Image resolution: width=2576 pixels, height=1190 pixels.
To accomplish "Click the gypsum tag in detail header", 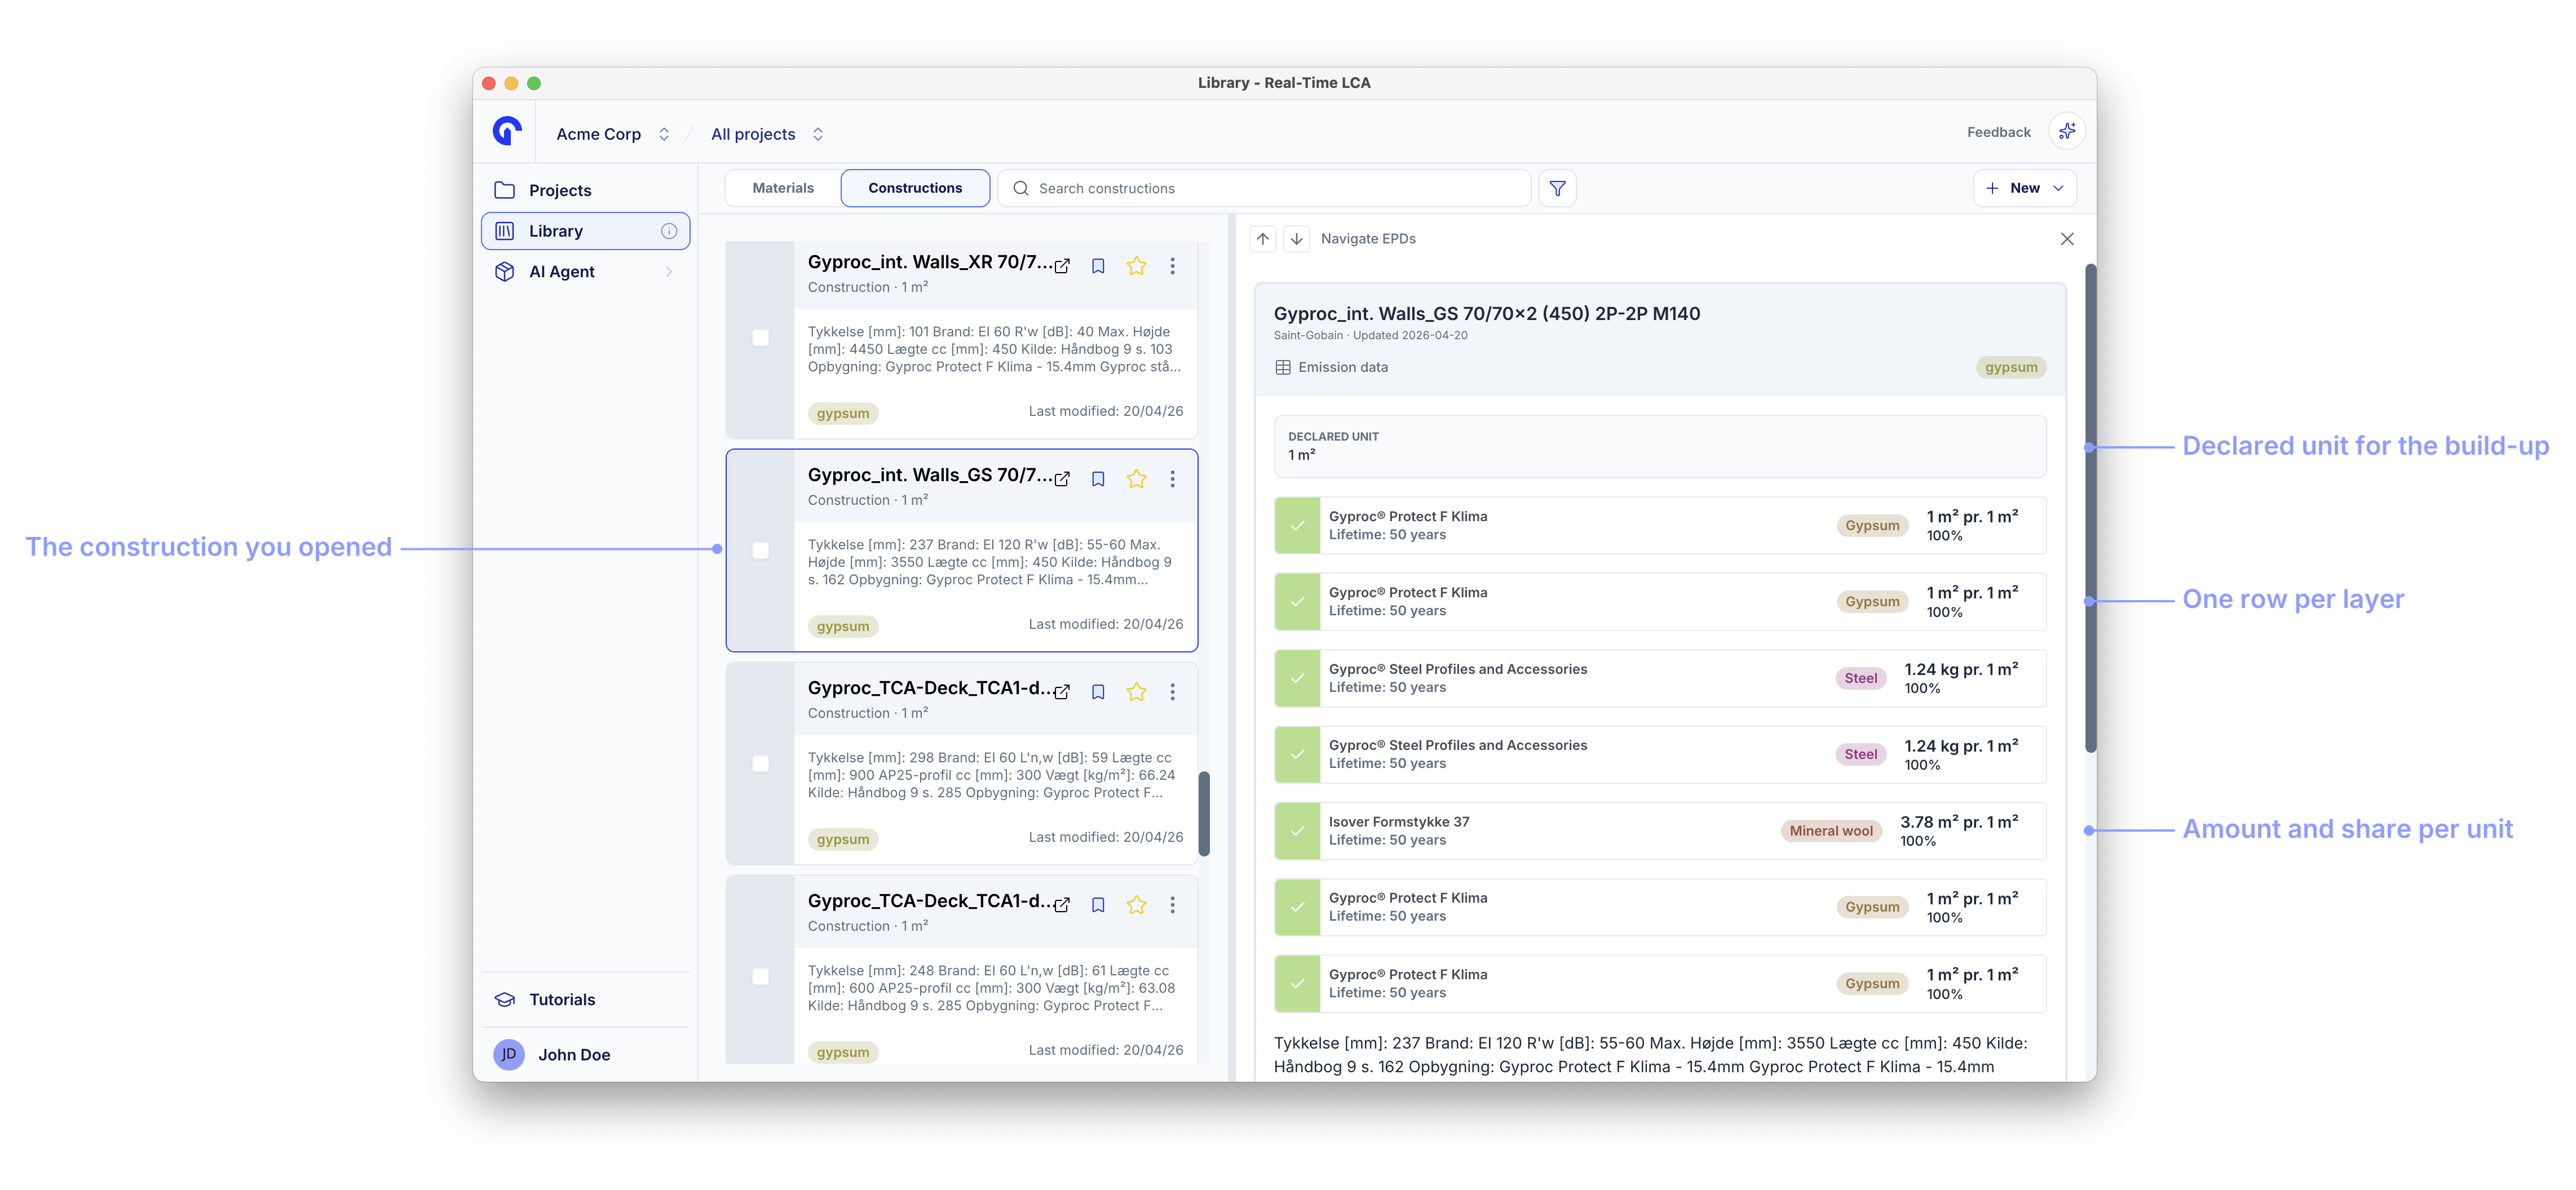I will (x=2011, y=367).
